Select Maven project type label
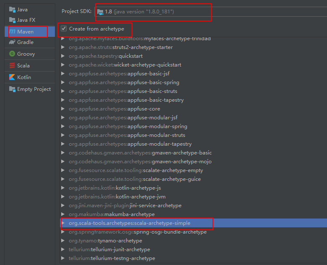Screen dimensions: 327x265 (25, 32)
